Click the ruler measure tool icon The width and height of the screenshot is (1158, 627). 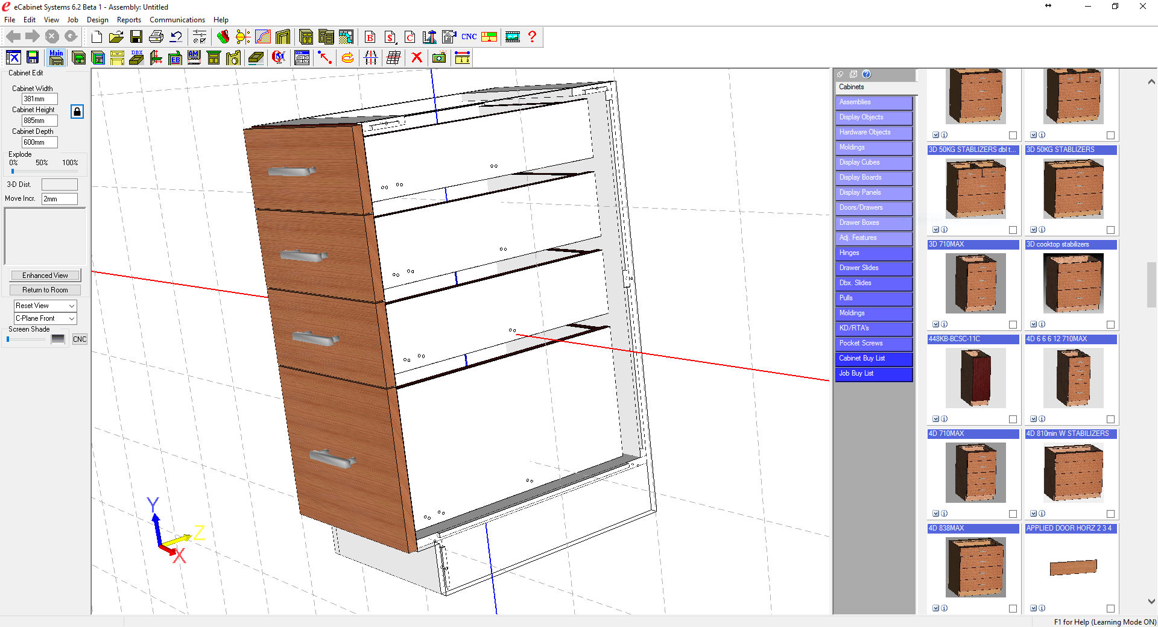tap(462, 58)
